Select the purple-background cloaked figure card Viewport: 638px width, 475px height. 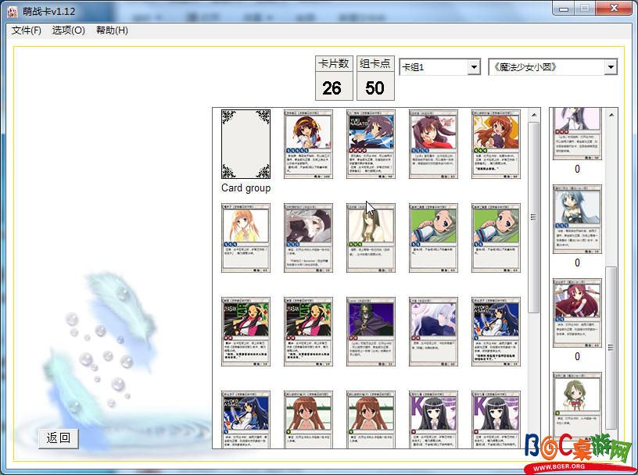point(371,332)
